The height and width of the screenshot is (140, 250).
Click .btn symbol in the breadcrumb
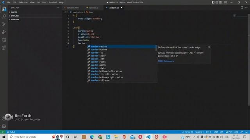(91, 12)
